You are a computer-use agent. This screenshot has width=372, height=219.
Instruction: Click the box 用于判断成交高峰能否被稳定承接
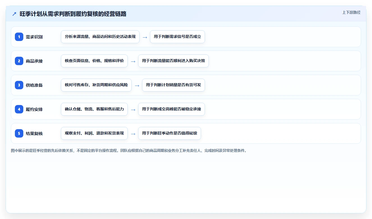[x=172, y=109]
